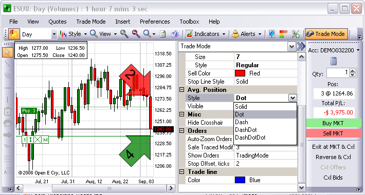The image size is (365, 195).
Task: Open the Preferences menu
Action: pyautogui.click(x=155, y=22)
